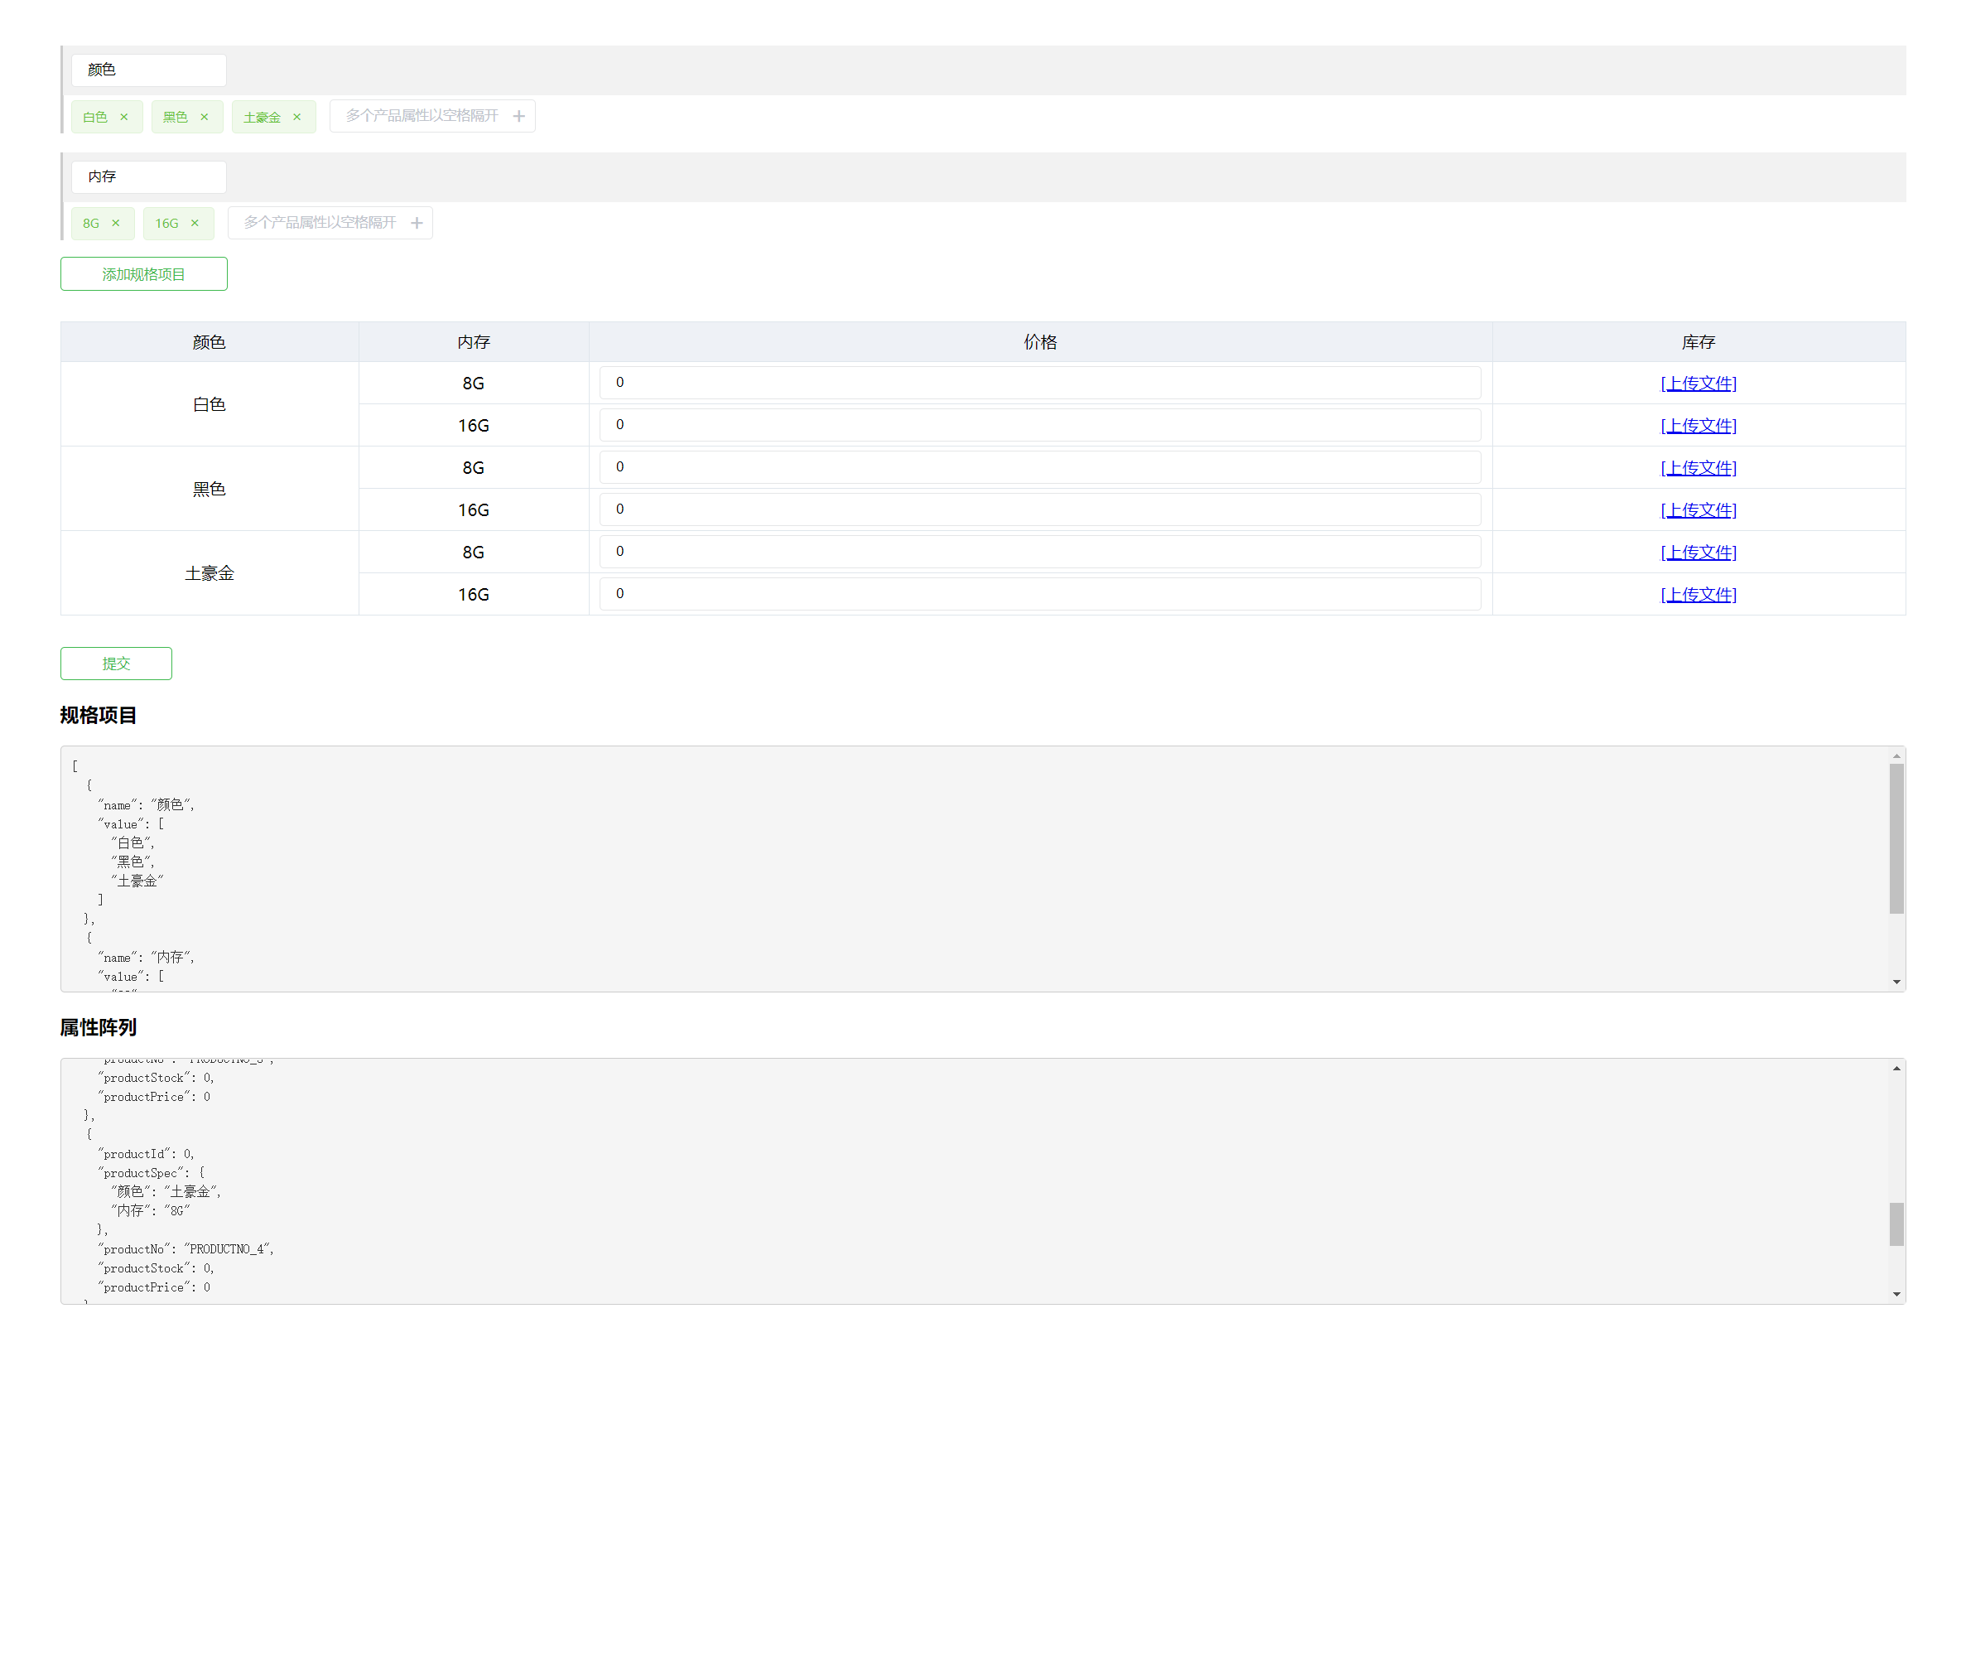
Task: Click plus icon in color attribute input
Action: click(x=519, y=116)
